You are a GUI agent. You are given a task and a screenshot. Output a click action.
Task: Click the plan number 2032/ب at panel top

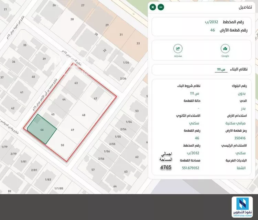pos(212,22)
